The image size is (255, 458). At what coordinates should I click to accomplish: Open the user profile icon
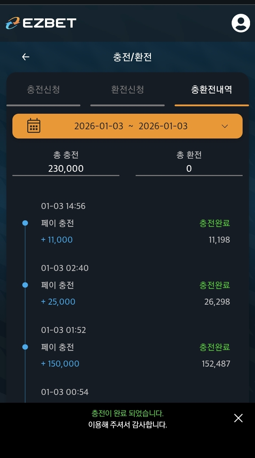(241, 23)
